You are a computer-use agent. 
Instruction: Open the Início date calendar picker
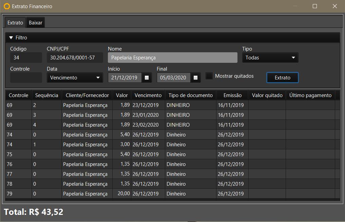click(147, 78)
